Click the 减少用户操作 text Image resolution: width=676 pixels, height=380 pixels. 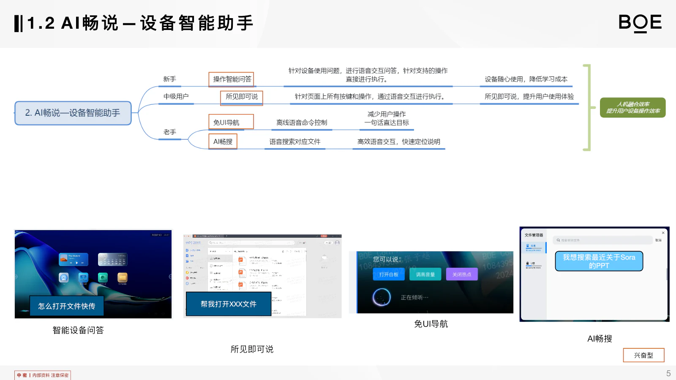[x=387, y=114]
